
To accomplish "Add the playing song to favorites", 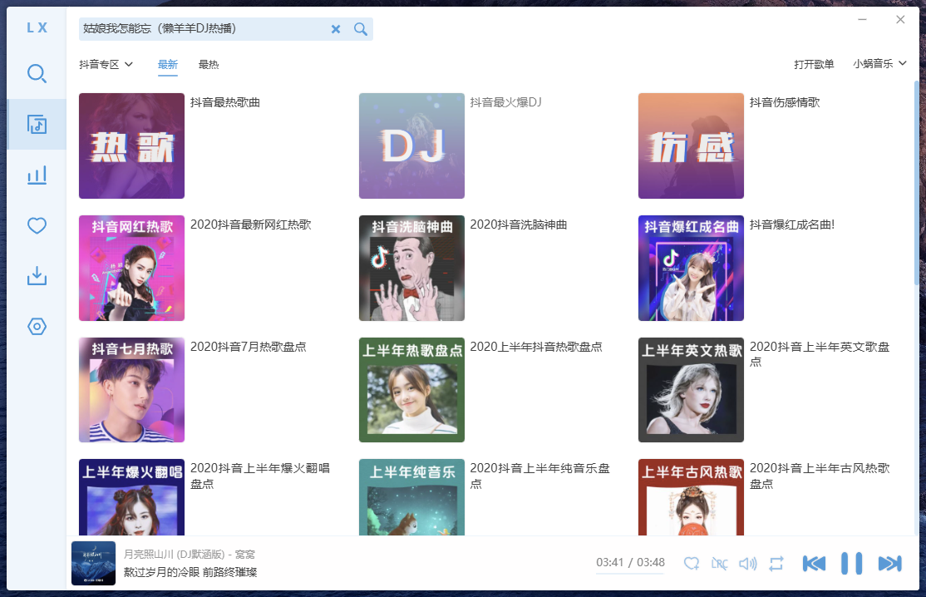I will coord(692,564).
